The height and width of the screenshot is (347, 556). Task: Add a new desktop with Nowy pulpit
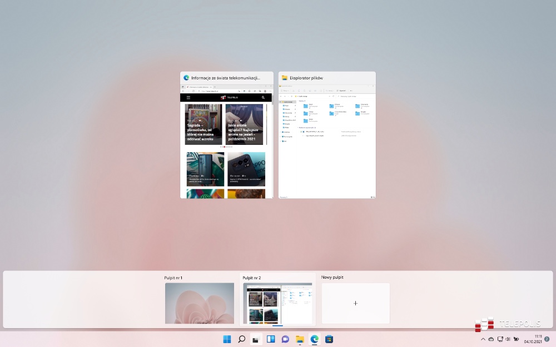(x=355, y=303)
